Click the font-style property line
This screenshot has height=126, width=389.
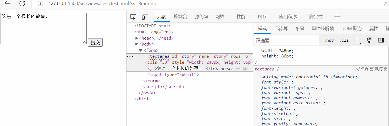coord(277,82)
